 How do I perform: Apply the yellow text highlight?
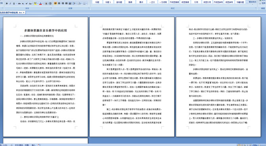[x=35, y=4]
